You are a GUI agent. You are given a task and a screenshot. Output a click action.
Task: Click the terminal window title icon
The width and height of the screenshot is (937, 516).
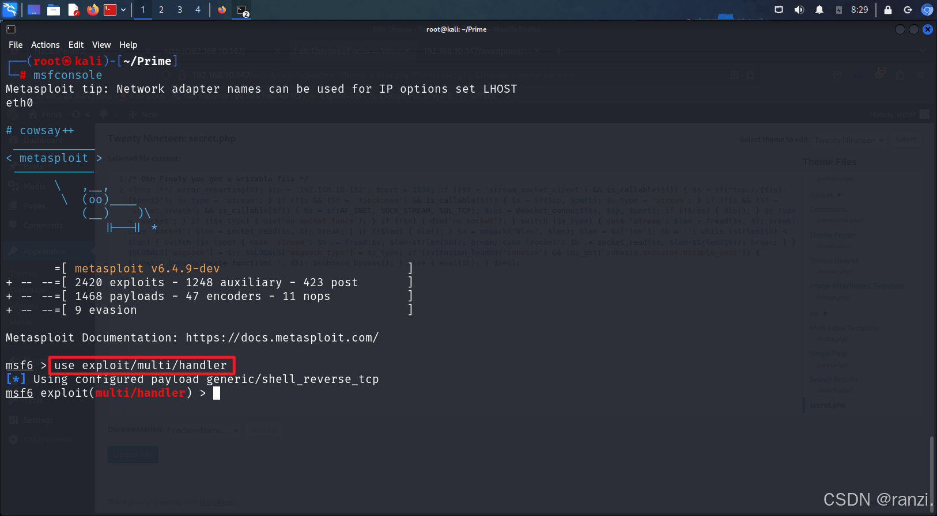pos(11,29)
